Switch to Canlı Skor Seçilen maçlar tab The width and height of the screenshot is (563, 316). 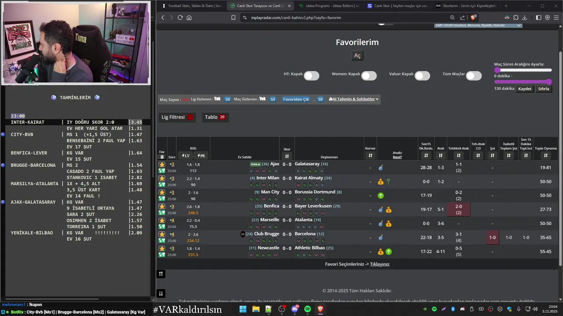(397, 6)
